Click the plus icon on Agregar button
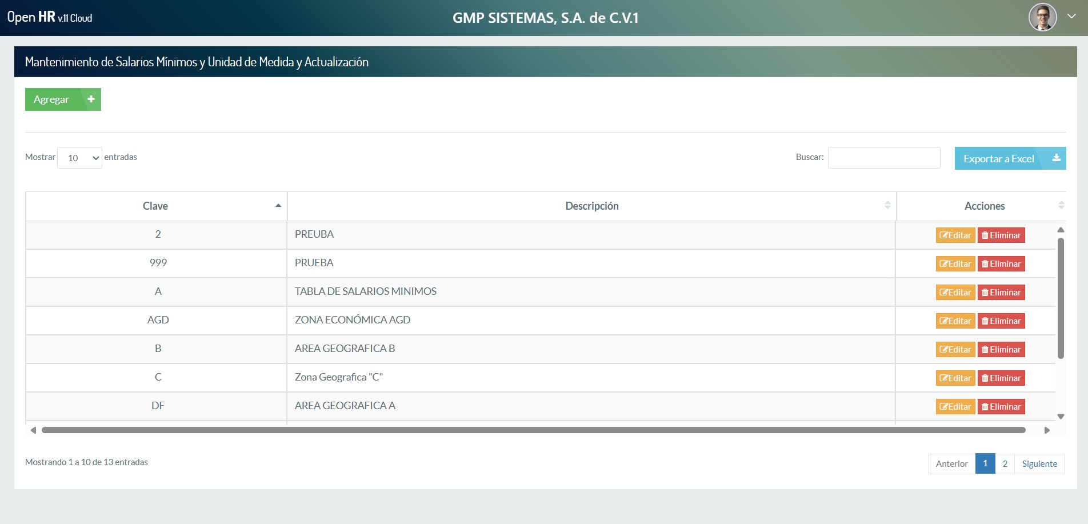1088x524 pixels. click(x=91, y=99)
